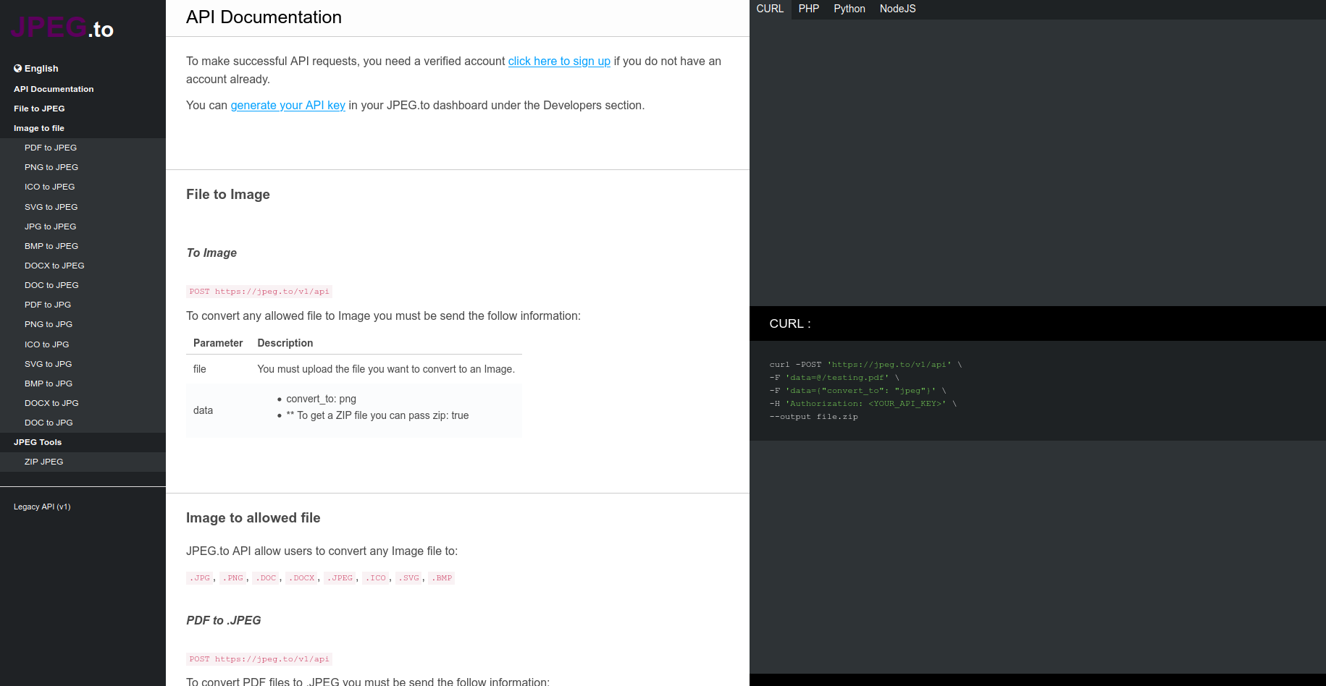Click the 'File to Image' section heading
Image resolution: width=1326 pixels, height=686 pixels.
pos(228,195)
